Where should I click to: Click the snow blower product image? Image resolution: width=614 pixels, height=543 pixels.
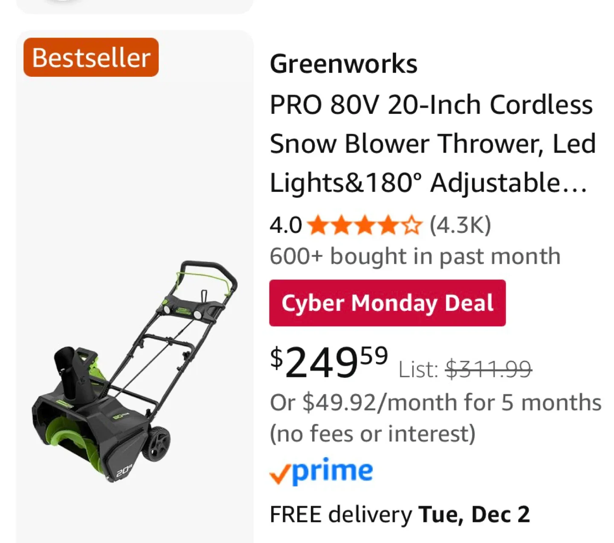click(x=136, y=371)
